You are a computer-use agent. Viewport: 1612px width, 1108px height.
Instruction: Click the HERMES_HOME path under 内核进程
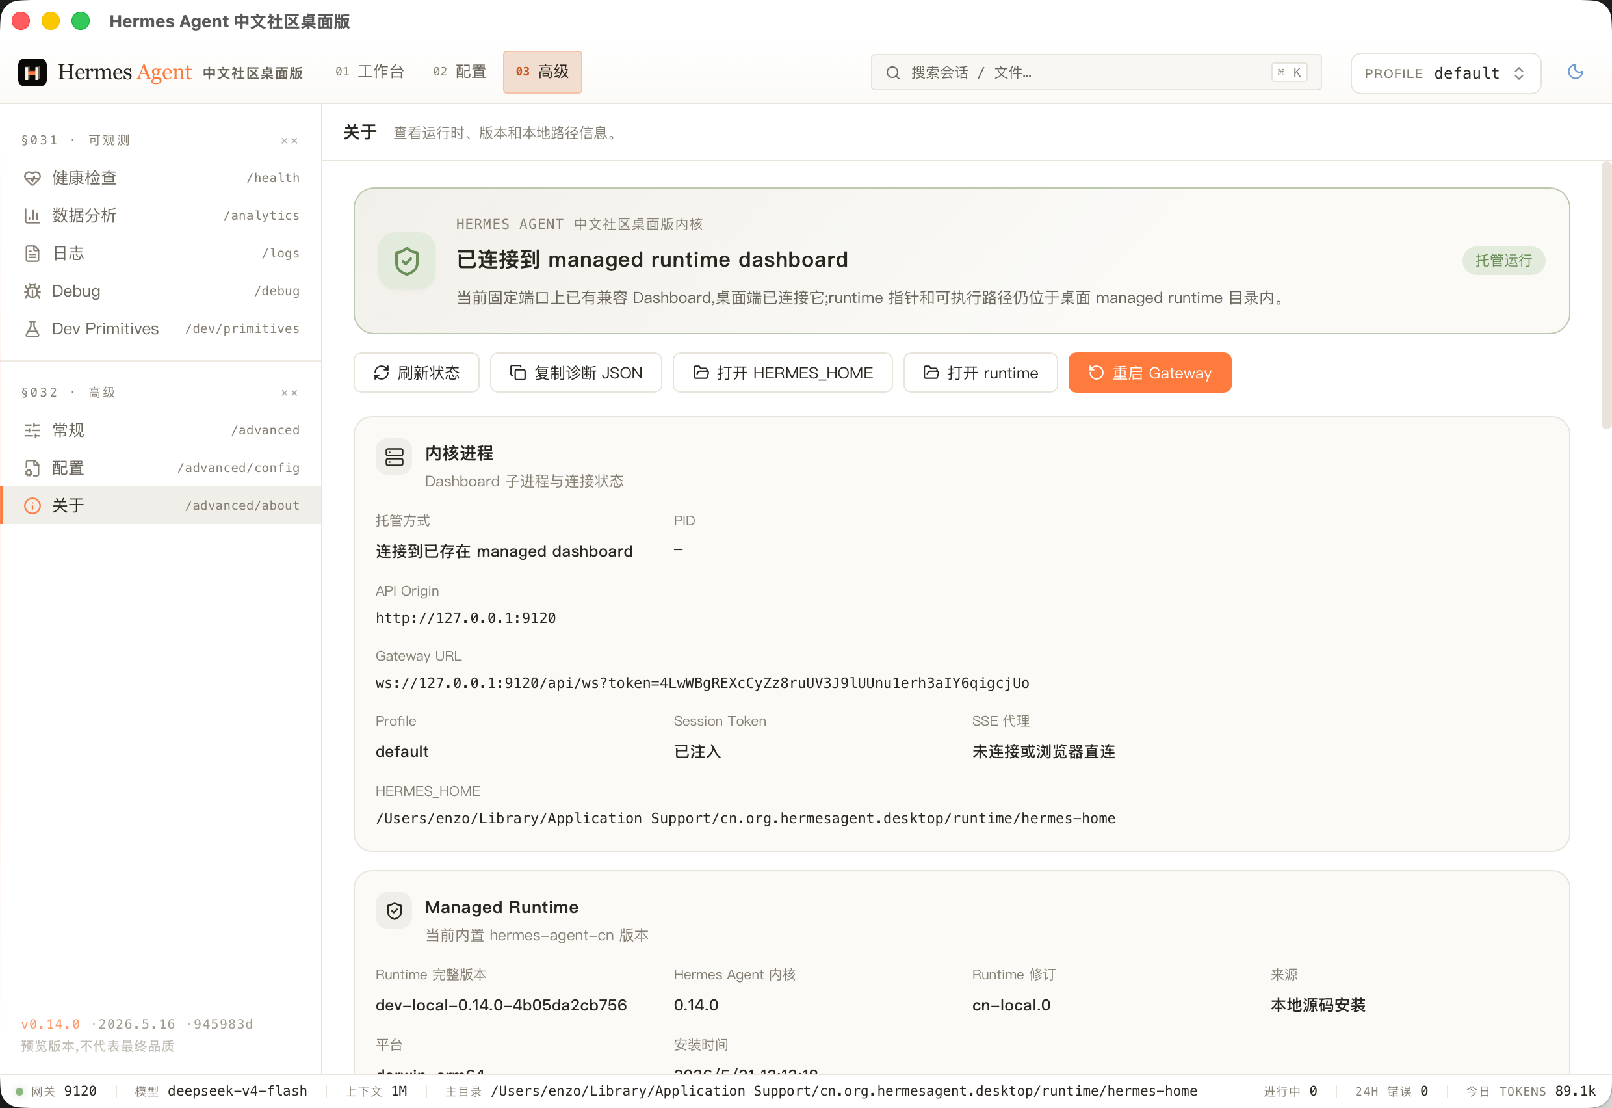tap(746, 819)
